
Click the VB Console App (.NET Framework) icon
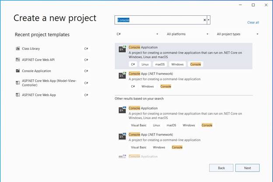pos(122,136)
